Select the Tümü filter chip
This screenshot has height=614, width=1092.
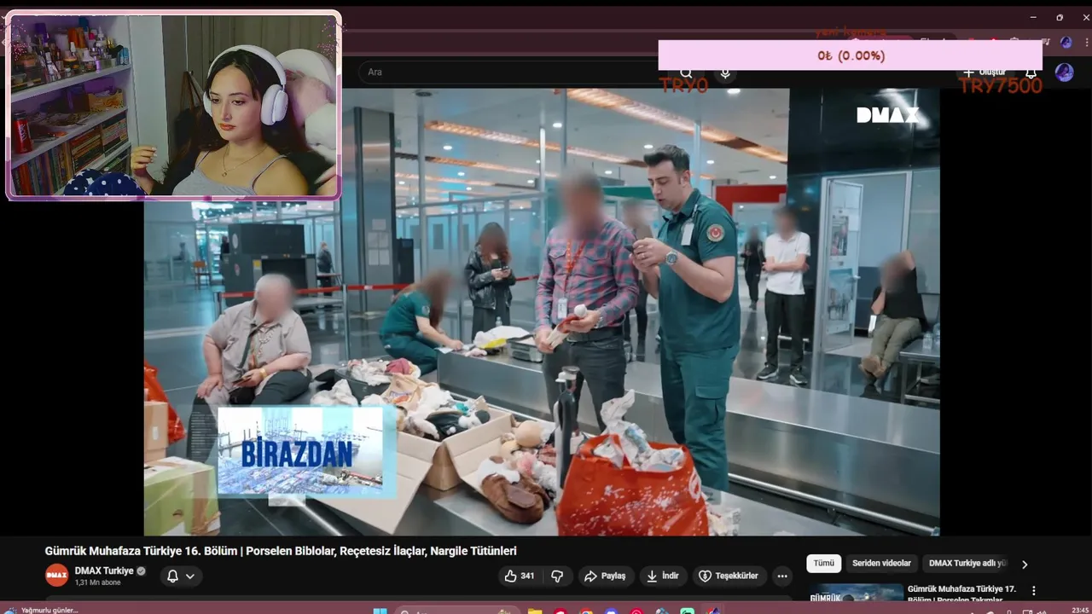823,564
